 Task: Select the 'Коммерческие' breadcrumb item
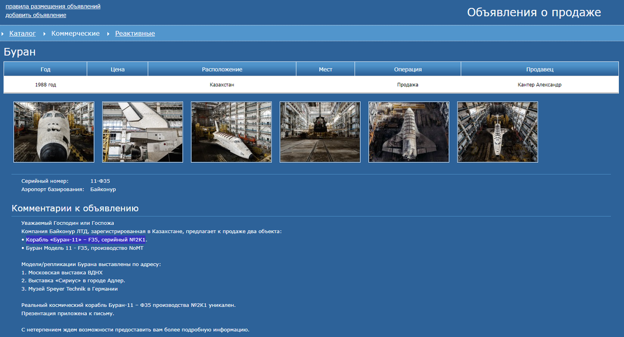pos(75,33)
